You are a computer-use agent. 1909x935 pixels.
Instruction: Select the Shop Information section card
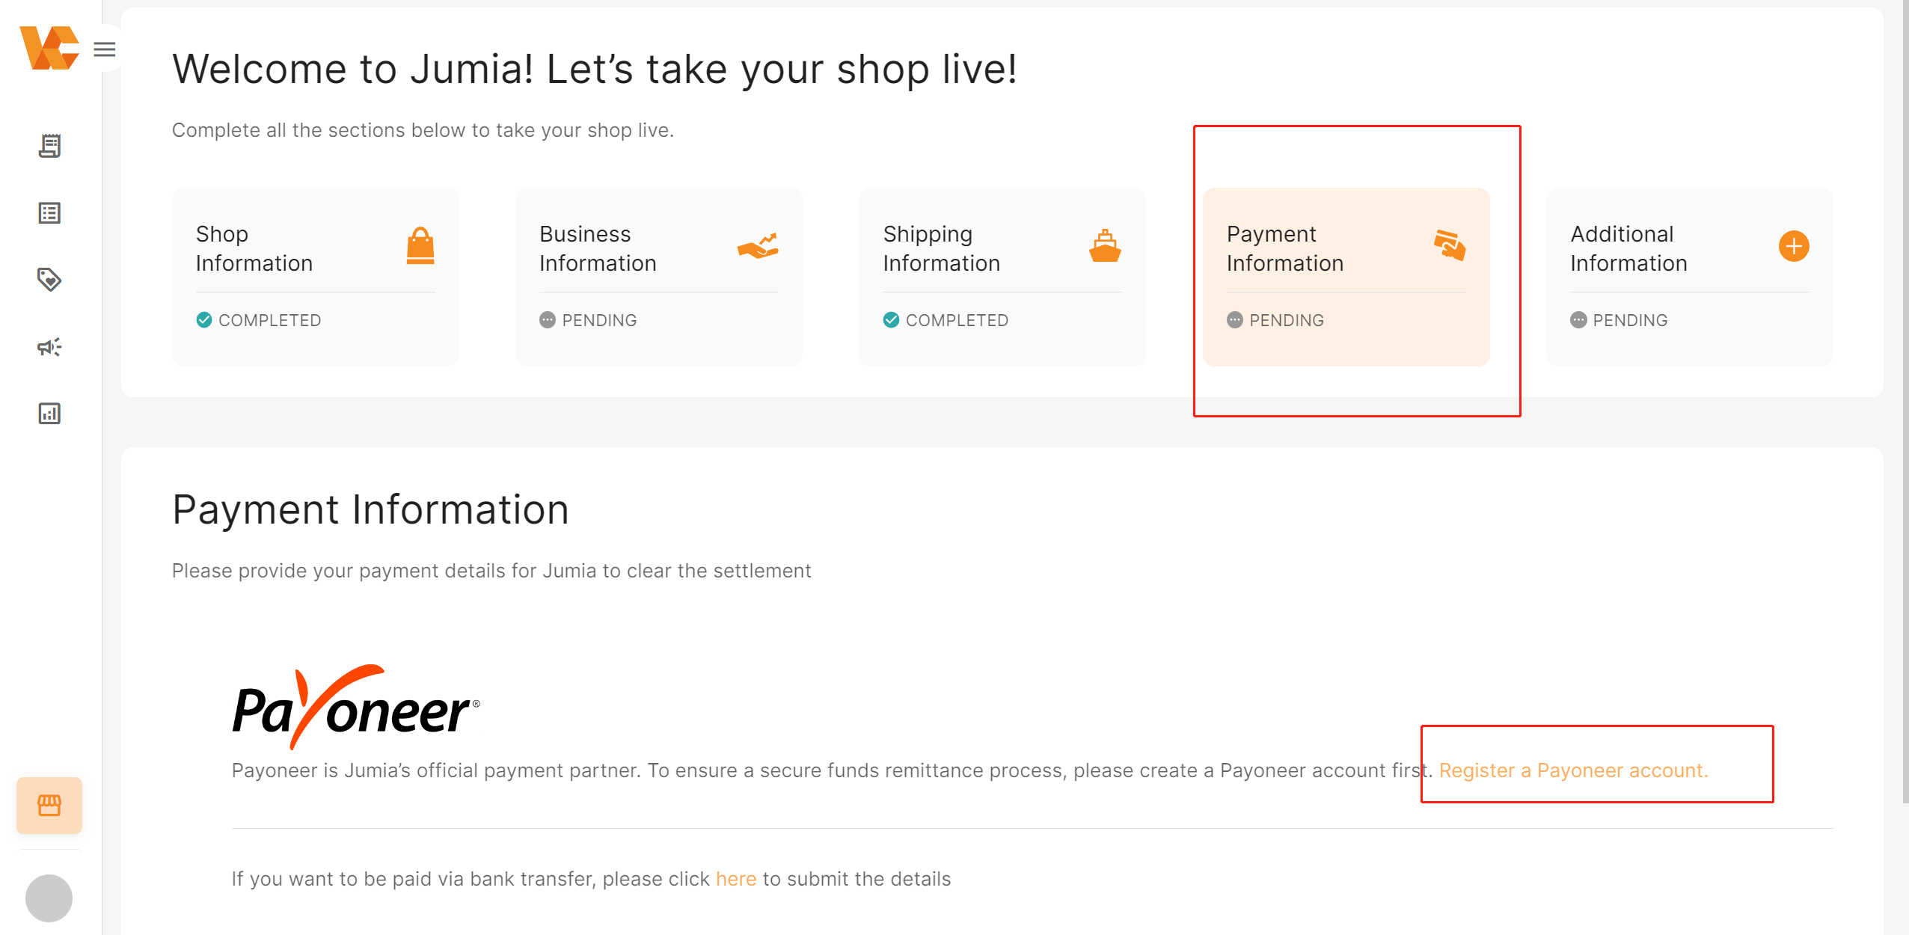[x=316, y=277]
